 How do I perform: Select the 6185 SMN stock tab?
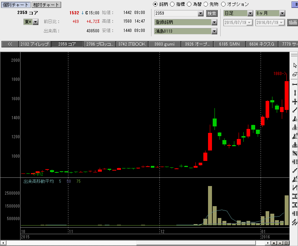[229, 44]
